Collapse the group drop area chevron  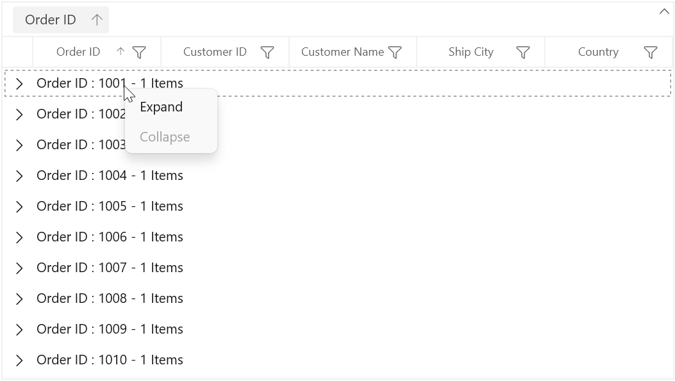coord(664,12)
